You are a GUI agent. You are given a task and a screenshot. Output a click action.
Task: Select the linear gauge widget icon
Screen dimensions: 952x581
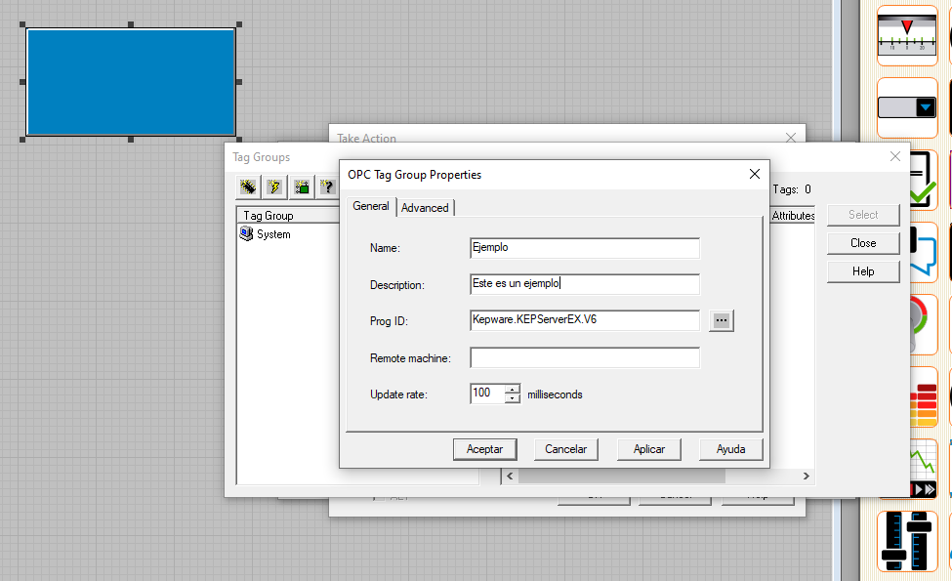(906, 35)
